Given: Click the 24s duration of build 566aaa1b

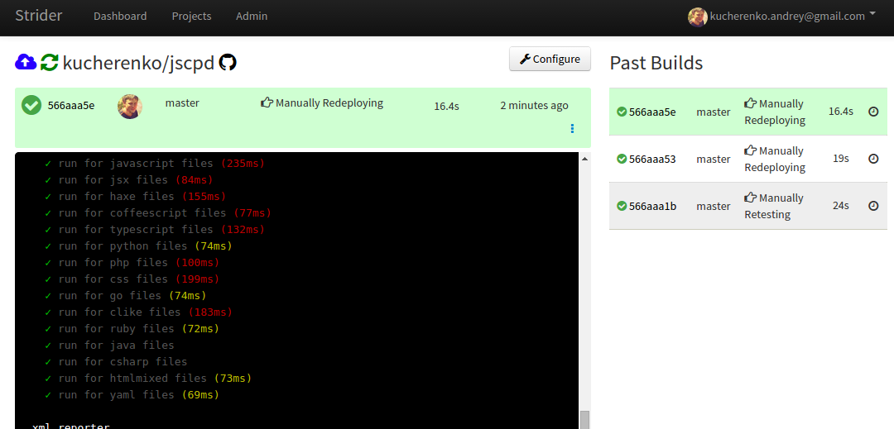Looking at the screenshot, I should (x=841, y=205).
